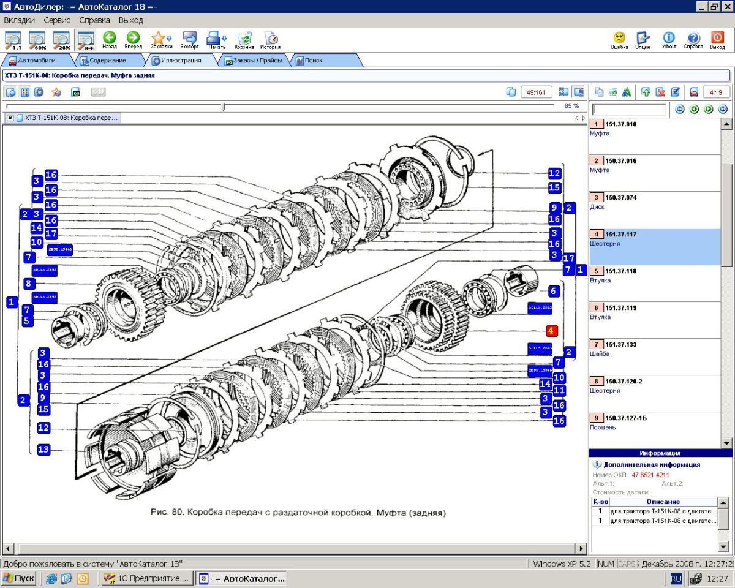Toggle the right-side parts list layout
The image size is (735, 588).
578,92
